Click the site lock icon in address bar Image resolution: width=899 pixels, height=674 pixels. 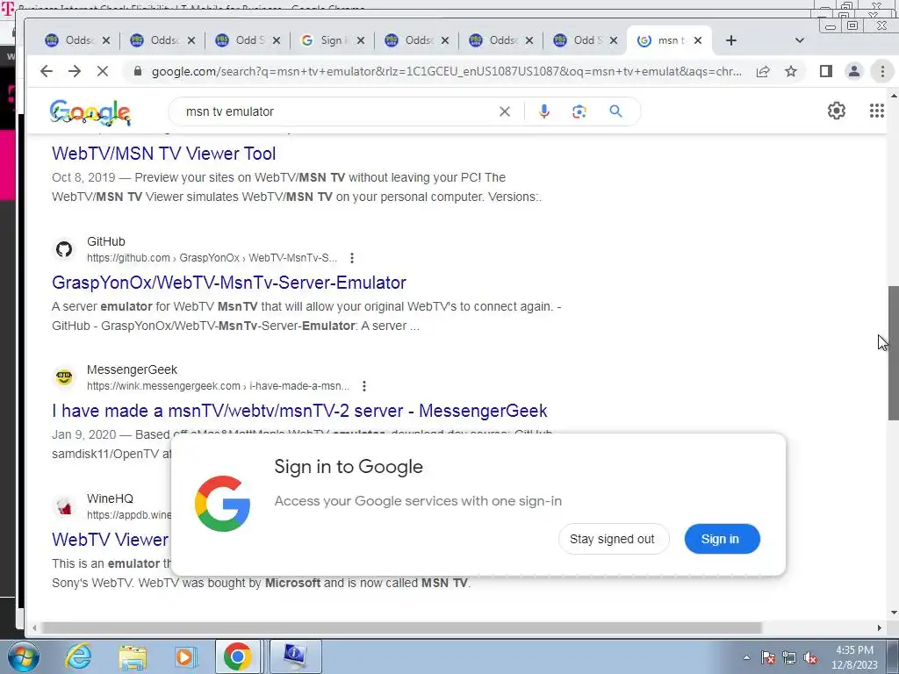(138, 71)
